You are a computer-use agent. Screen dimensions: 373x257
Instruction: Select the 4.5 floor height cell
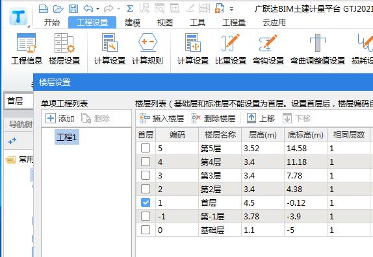(x=263, y=203)
